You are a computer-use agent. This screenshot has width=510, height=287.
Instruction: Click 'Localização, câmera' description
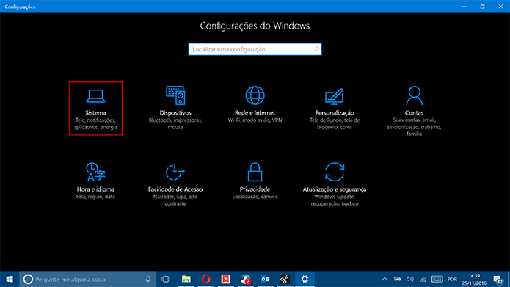[x=255, y=197]
